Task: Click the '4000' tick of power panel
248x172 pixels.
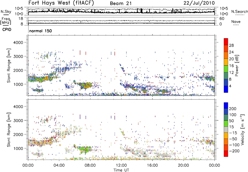Action: click(18, 43)
